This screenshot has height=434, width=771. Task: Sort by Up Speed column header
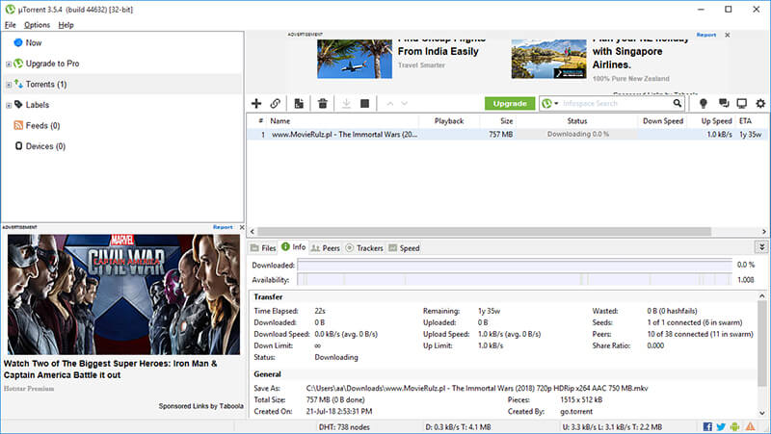coord(716,121)
